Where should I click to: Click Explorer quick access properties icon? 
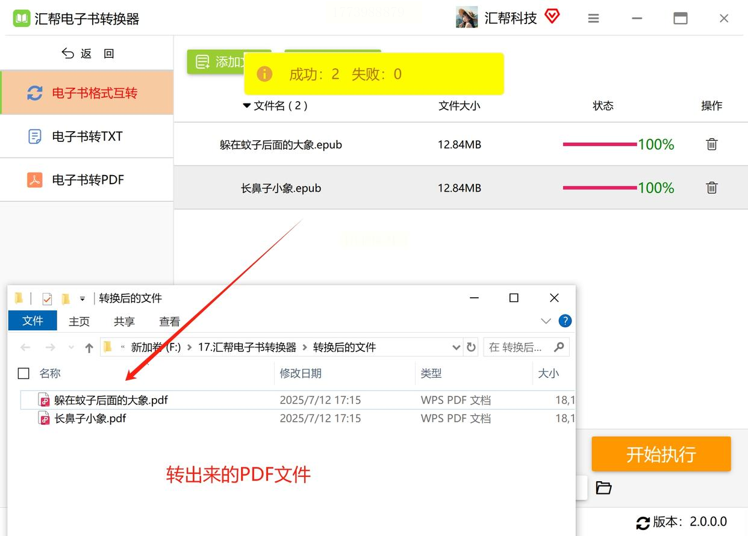[47, 298]
